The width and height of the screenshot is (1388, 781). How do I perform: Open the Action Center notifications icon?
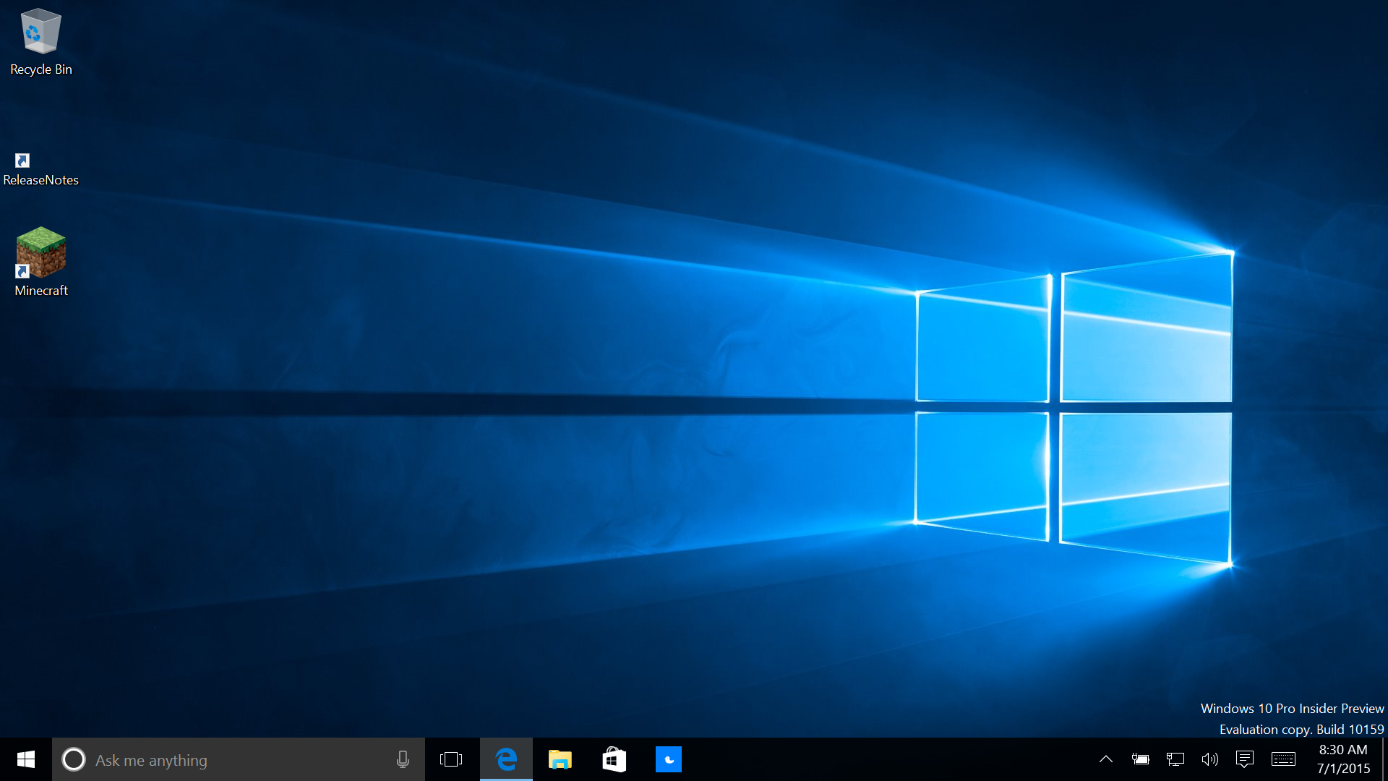(1244, 759)
